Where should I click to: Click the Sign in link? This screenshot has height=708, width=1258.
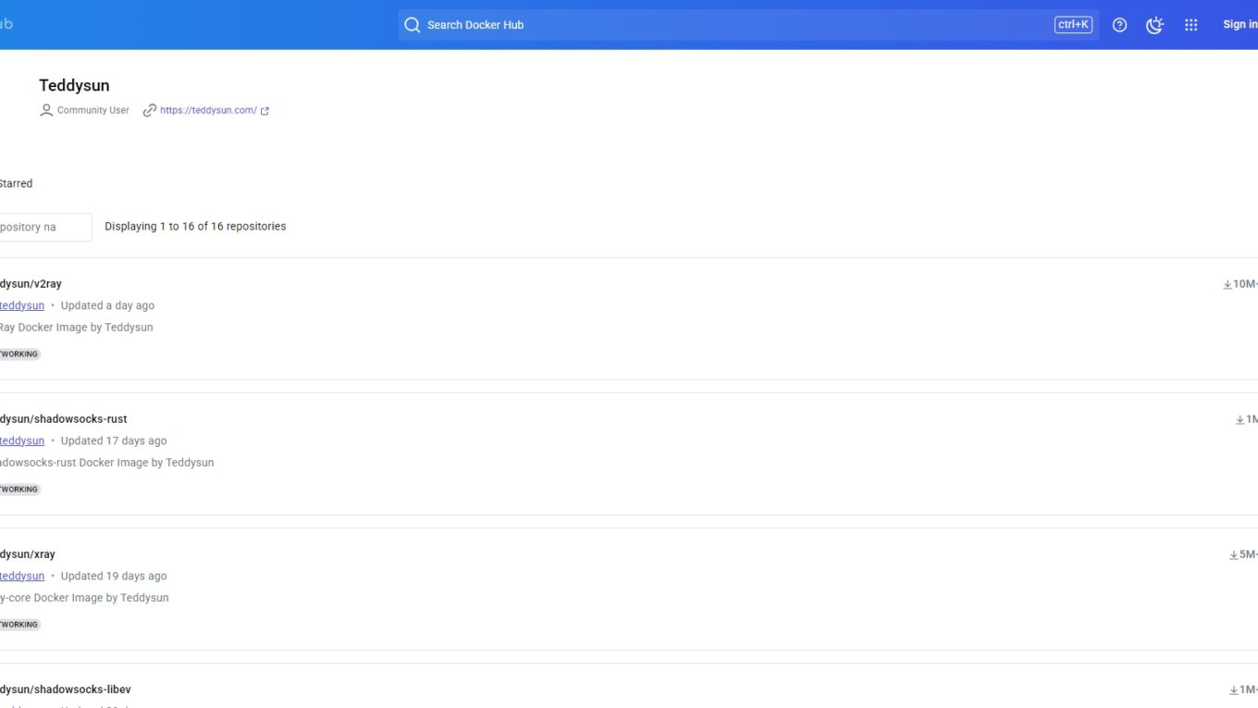pyautogui.click(x=1239, y=25)
